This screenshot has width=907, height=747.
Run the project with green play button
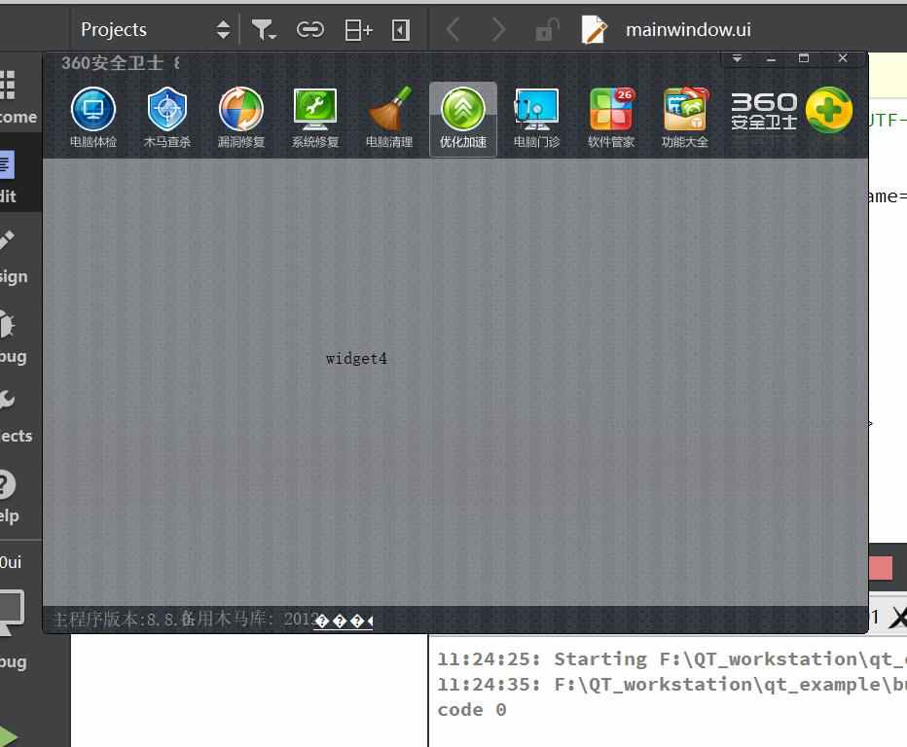coord(8,735)
